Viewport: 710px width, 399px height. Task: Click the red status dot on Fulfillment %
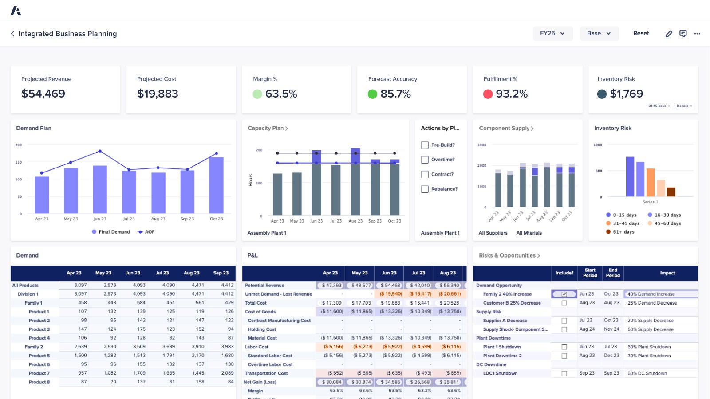point(489,94)
